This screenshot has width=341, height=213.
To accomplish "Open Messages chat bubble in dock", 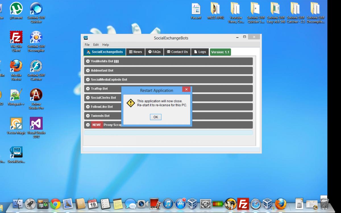I will (130, 204).
